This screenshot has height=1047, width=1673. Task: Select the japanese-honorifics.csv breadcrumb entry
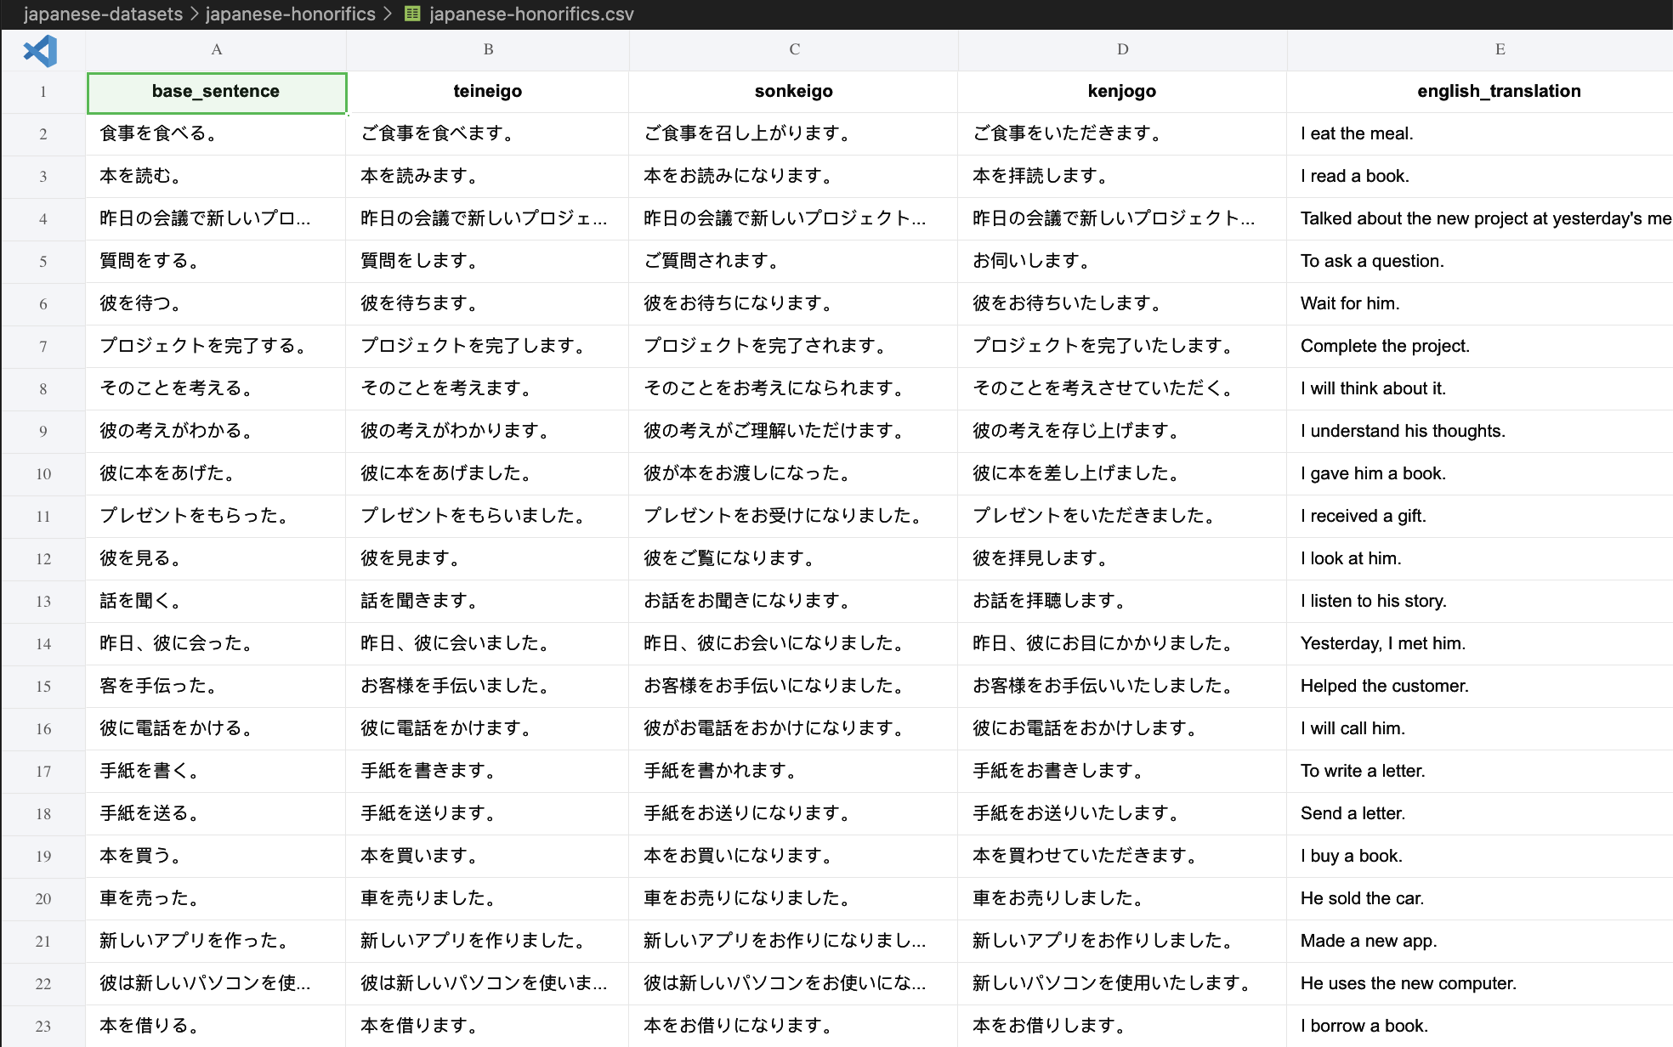tap(531, 14)
